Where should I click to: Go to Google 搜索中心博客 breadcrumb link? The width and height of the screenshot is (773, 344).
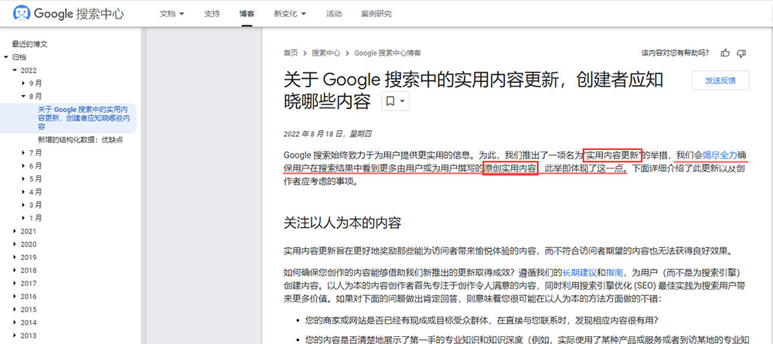(387, 53)
